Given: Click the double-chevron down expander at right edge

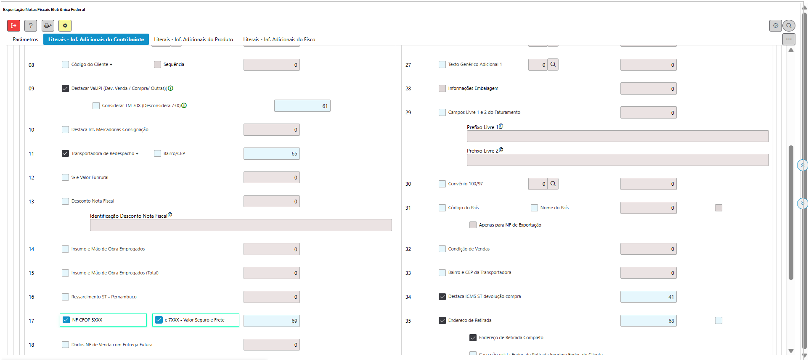Looking at the screenshot, I should coord(802,204).
